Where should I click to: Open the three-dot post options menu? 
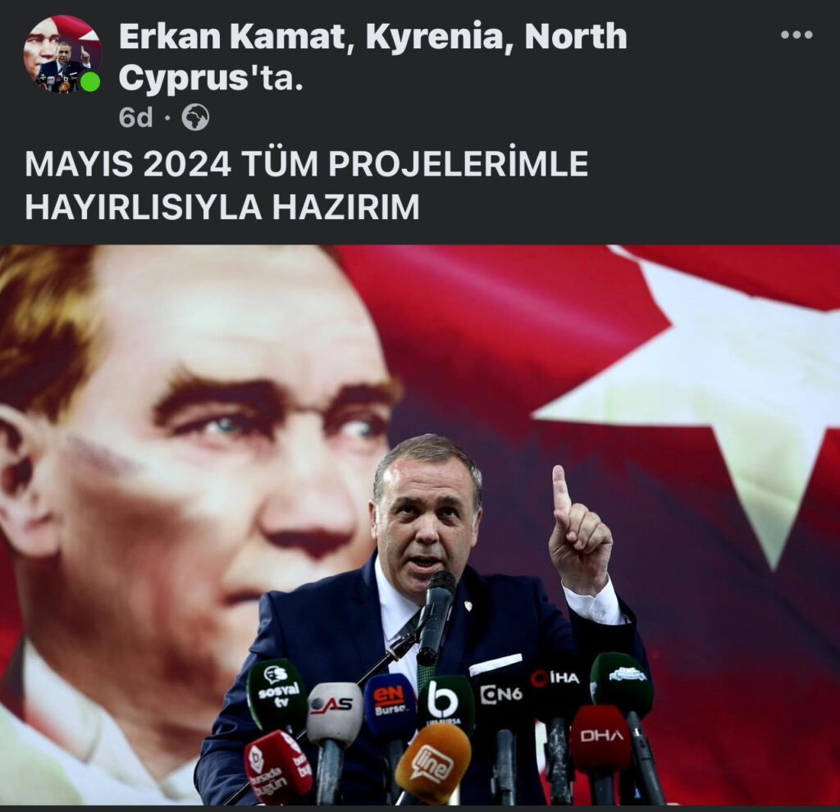pyautogui.click(x=797, y=34)
